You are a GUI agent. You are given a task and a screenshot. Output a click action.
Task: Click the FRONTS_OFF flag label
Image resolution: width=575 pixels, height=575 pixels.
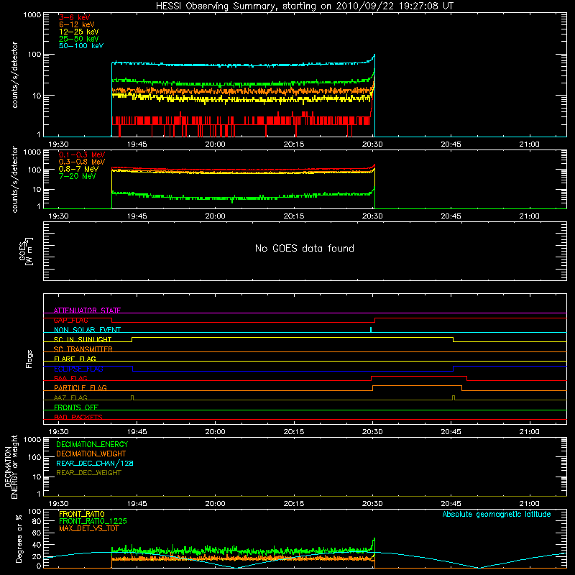(x=76, y=407)
